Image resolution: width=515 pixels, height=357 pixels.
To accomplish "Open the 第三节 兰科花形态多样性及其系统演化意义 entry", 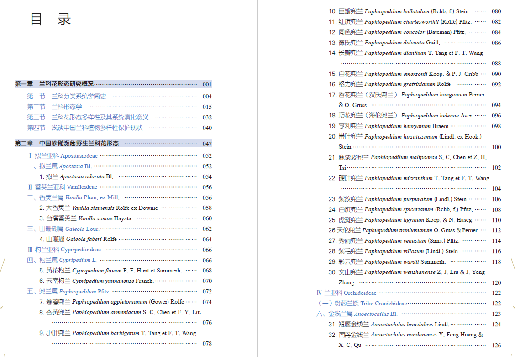I will click(119, 117).
